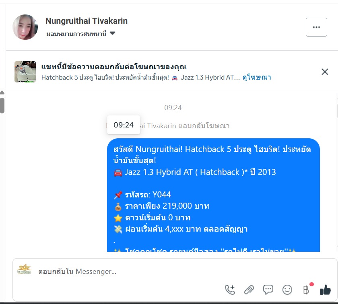Viewport: 338px width, 304px height.
Task: Open the emoji smiley picker
Action: [287, 290]
